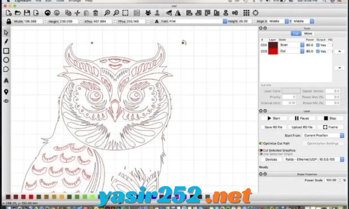
Task: Toggle the lock aspect ratio padlock
Action: point(9,21)
